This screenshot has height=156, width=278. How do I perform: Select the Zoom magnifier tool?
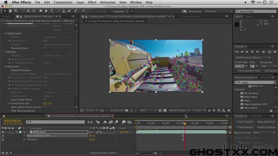(x=16, y=11)
